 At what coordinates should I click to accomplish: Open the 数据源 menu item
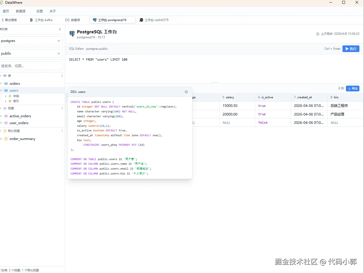(x=21, y=11)
